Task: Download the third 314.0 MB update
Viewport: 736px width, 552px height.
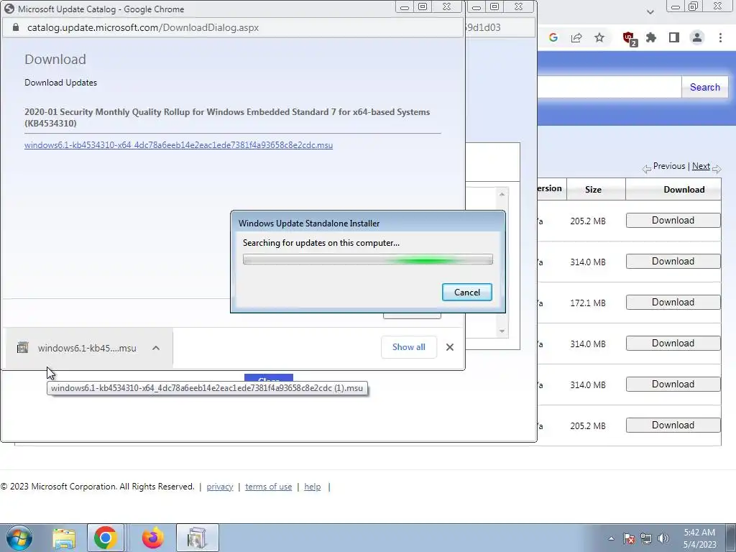Action: click(673, 384)
